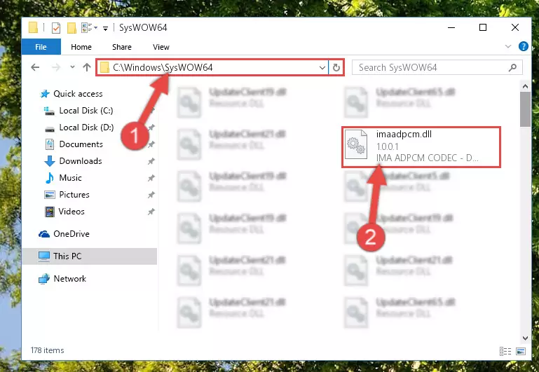Refresh the SysWOW64 folder view

click(x=336, y=68)
